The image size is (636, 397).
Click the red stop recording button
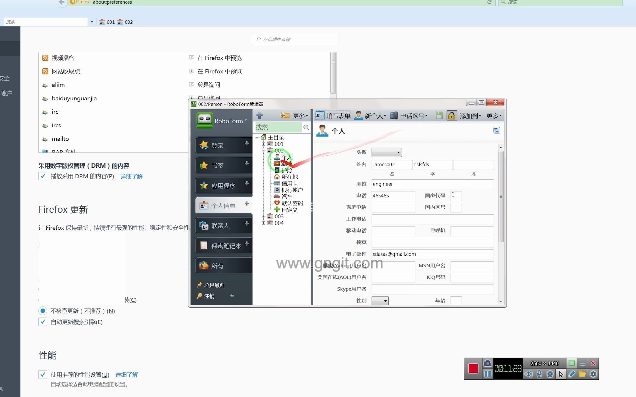[x=473, y=368]
